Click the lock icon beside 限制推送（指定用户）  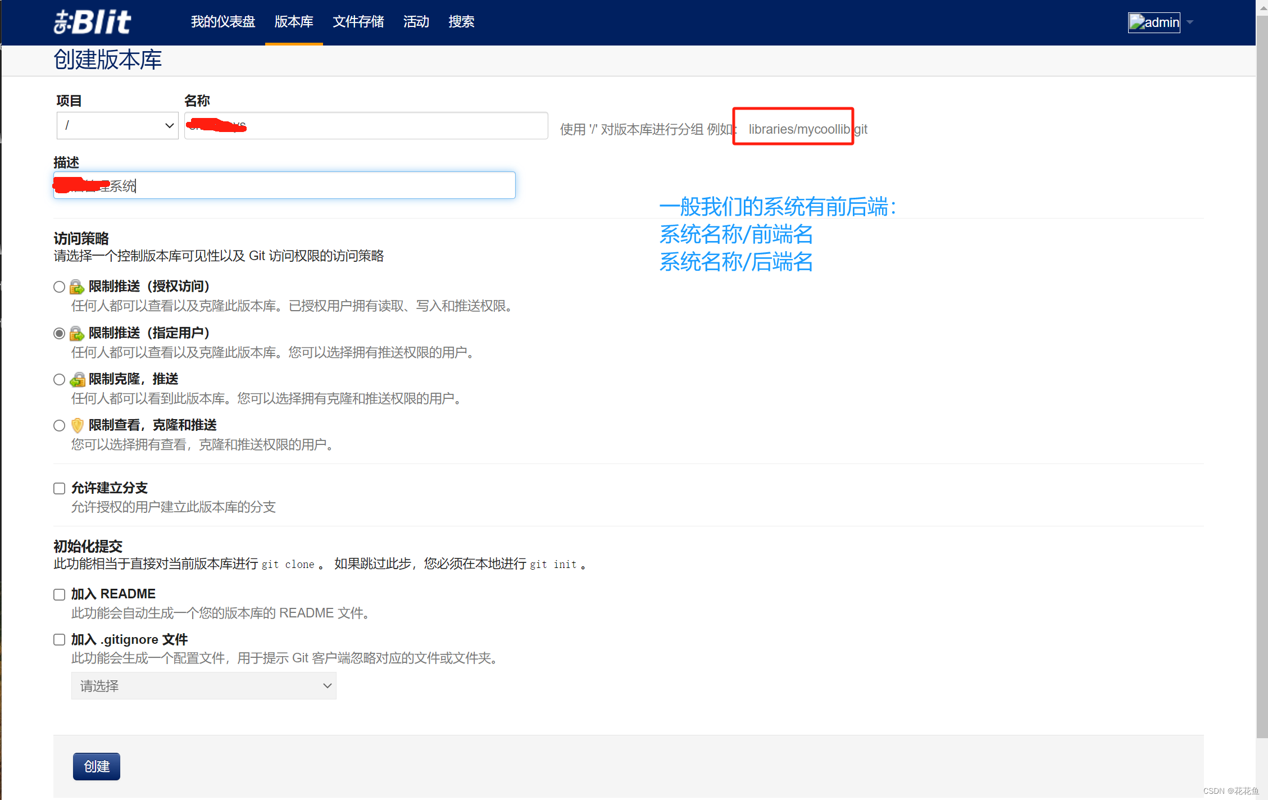click(77, 333)
